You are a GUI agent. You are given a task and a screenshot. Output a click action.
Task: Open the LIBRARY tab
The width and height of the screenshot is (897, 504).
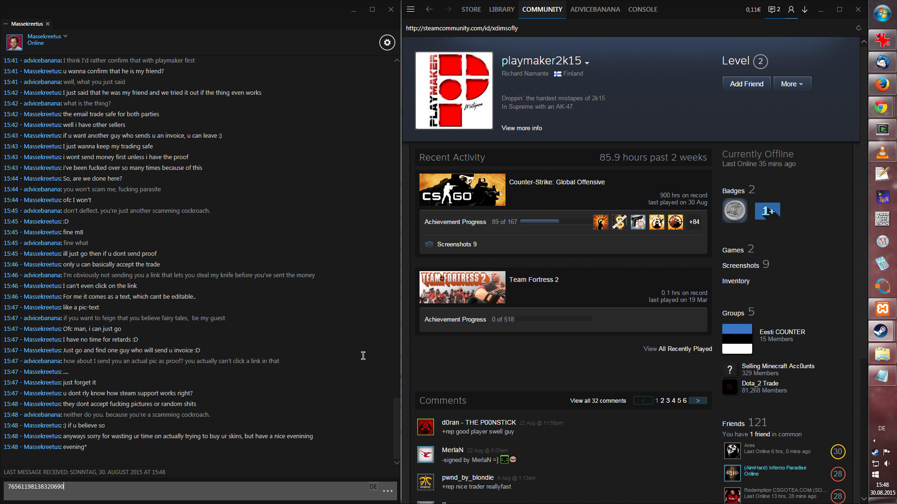point(501,9)
